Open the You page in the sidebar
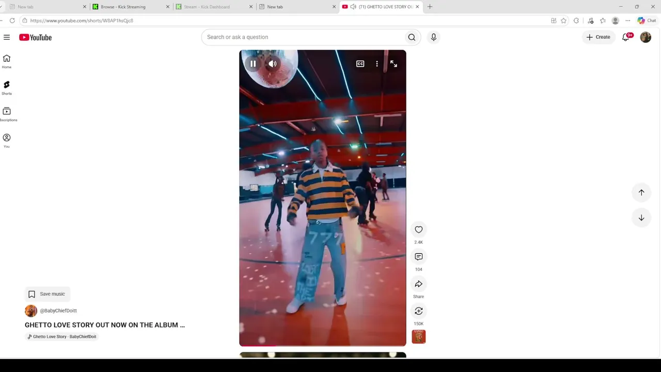661x372 pixels. point(7,141)
